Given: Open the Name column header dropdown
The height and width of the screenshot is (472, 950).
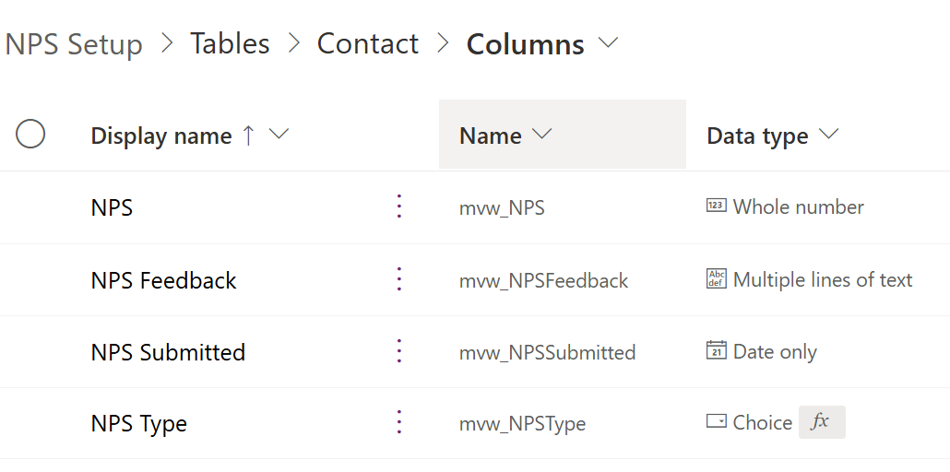Looking at the screenshot, I should pyautogui.click(x=542, y=135).
